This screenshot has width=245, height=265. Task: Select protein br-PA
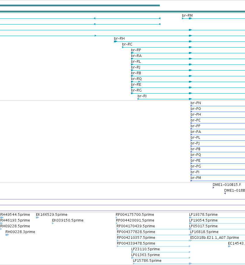click(x=196, y=132)
